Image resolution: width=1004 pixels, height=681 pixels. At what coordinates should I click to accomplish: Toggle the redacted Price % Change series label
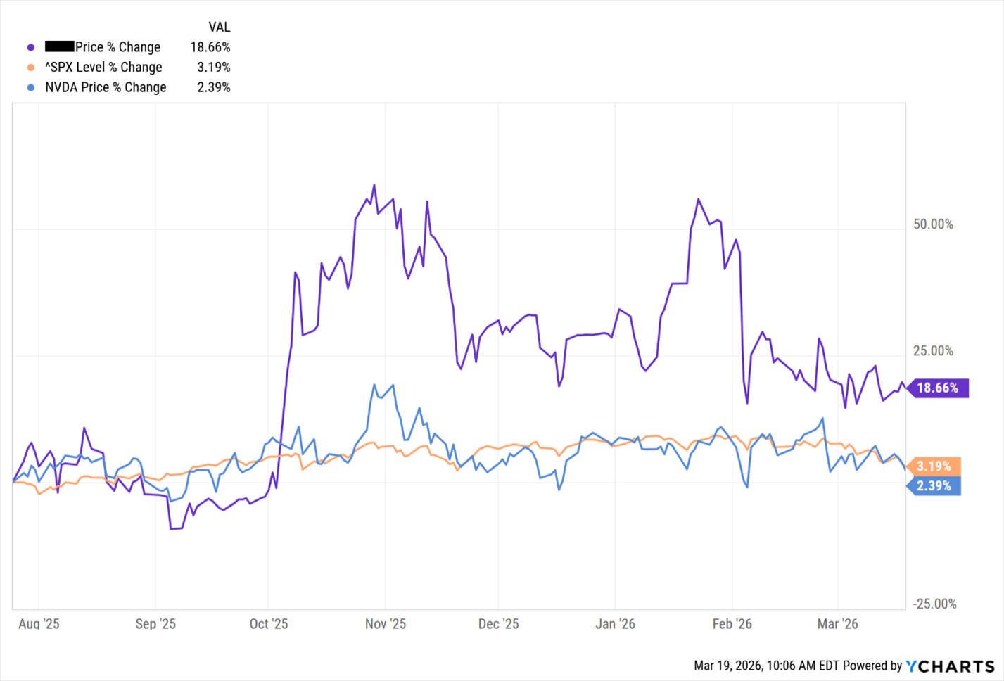[118, 47]
